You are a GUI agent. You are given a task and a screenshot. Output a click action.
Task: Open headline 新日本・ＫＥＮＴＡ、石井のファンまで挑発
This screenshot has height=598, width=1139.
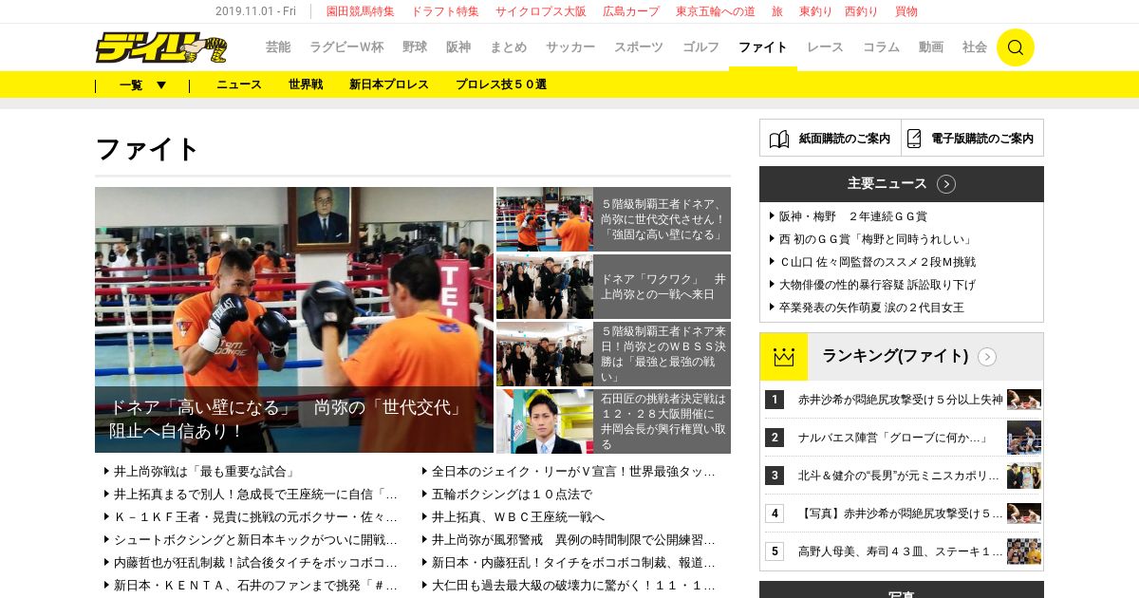click(255, 585)
